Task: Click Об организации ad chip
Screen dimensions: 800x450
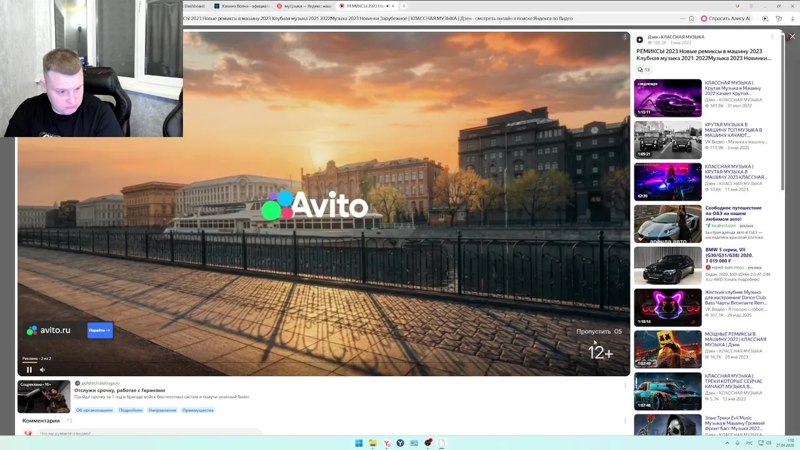Action: click(x=94, y=410)
